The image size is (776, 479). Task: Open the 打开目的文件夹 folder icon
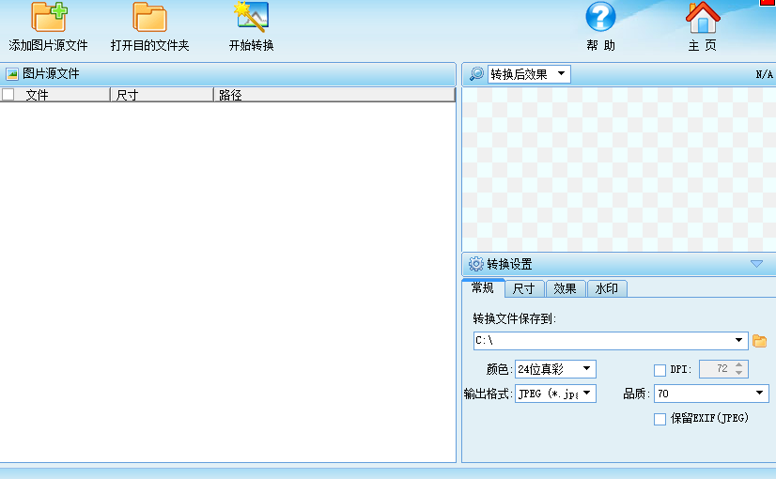(x=149, y=17)
